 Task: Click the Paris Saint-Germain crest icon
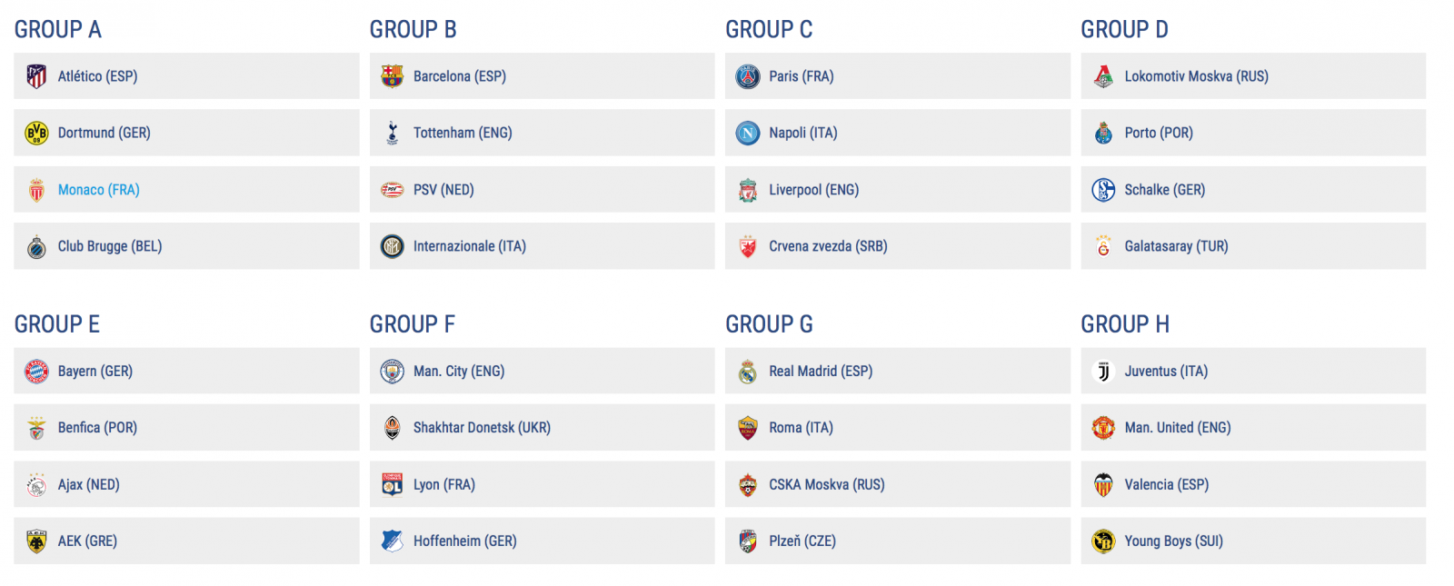[x=747, y=76]
